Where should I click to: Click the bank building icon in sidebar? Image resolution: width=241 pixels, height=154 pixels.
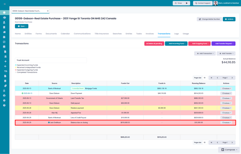click(6, 56)
